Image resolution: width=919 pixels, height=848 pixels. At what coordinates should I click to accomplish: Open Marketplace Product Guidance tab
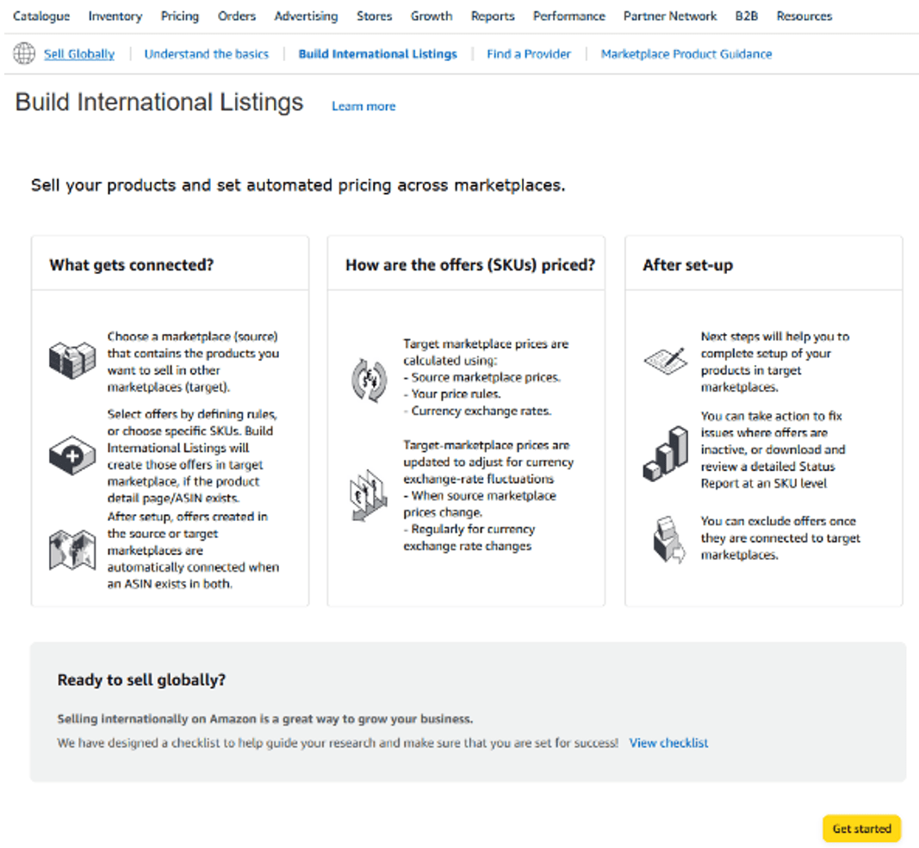click(x=686, y=53)
